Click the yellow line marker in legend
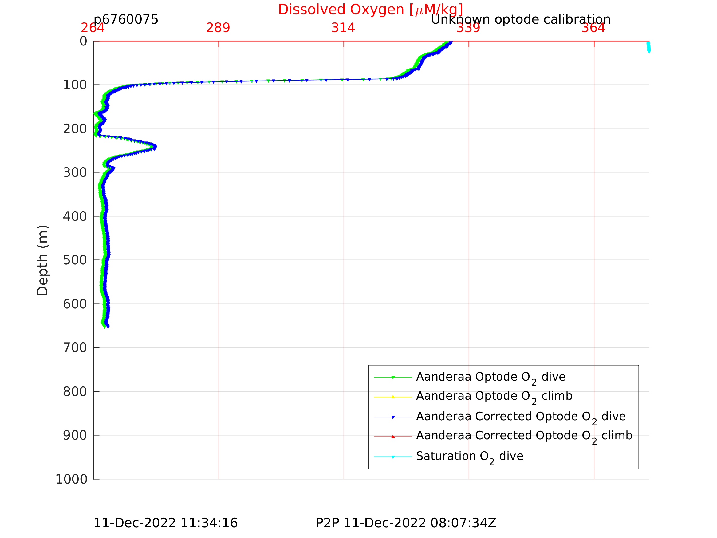Viewport: 717px width, 538px height. point(393,397)
